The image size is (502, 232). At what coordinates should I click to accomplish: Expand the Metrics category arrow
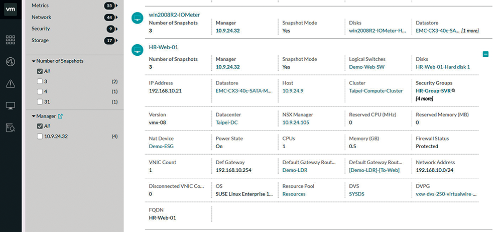[116, 6]
